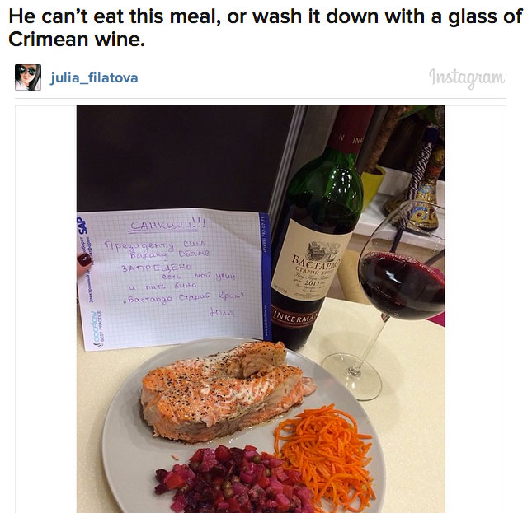This screenshot has height=513, width=532.
Task: Click the yellow flower pot behind the bottle
Action: (x=373, y=185)
